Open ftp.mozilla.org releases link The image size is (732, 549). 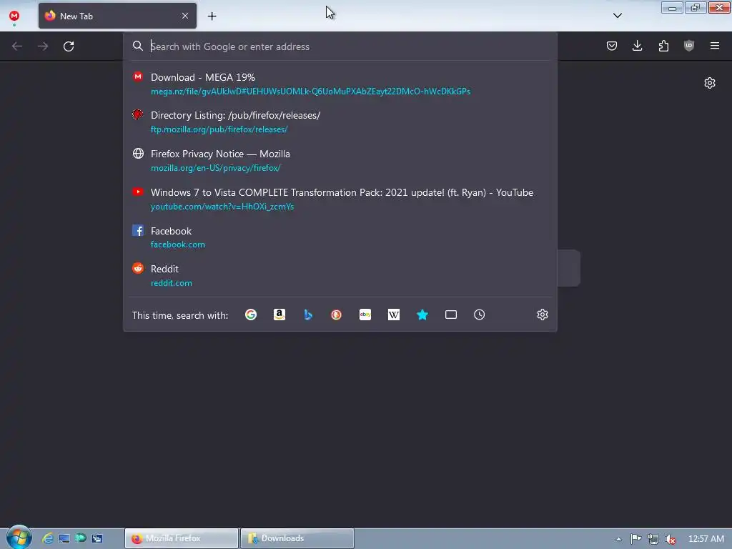[x=219, y=129]
